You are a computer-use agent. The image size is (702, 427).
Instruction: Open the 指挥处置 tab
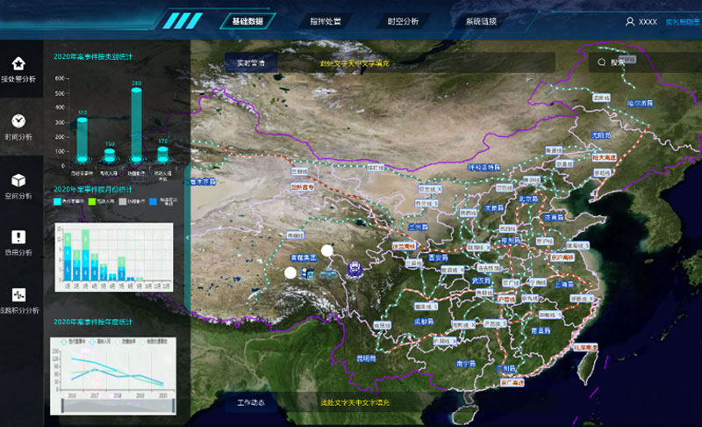[326, 21]
